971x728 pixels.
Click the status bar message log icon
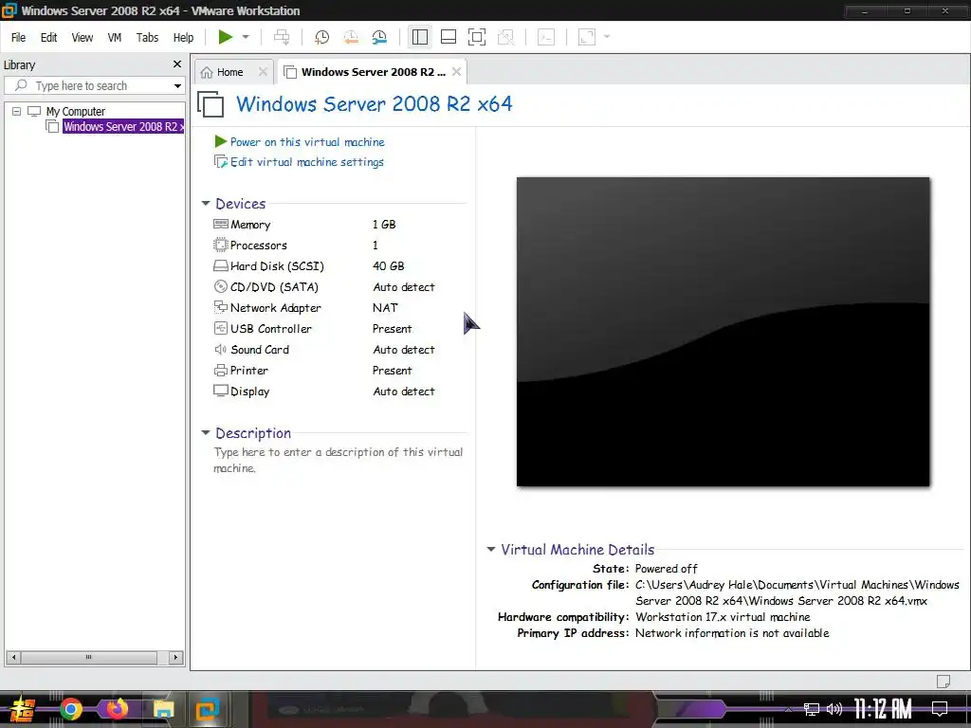tap(944, 681)
